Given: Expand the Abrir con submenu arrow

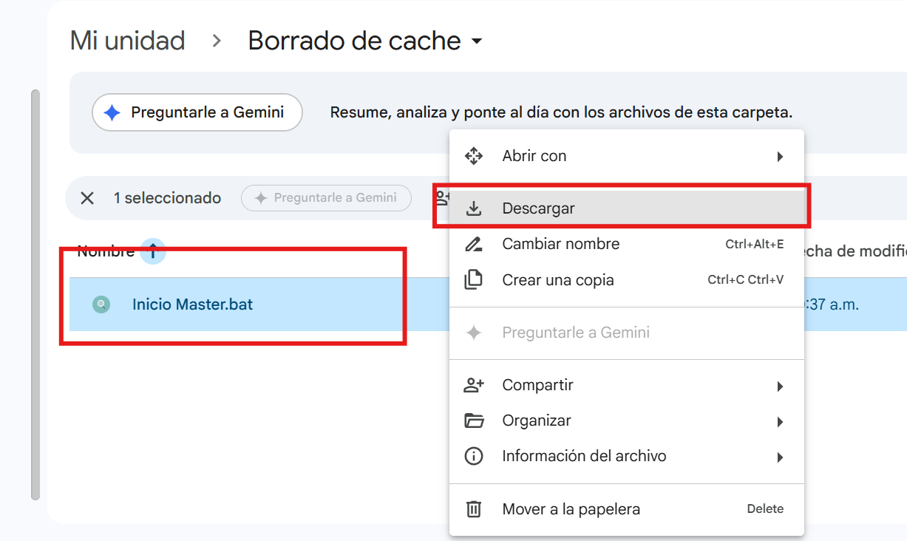Looking at the screenshot, I should 780,157.
